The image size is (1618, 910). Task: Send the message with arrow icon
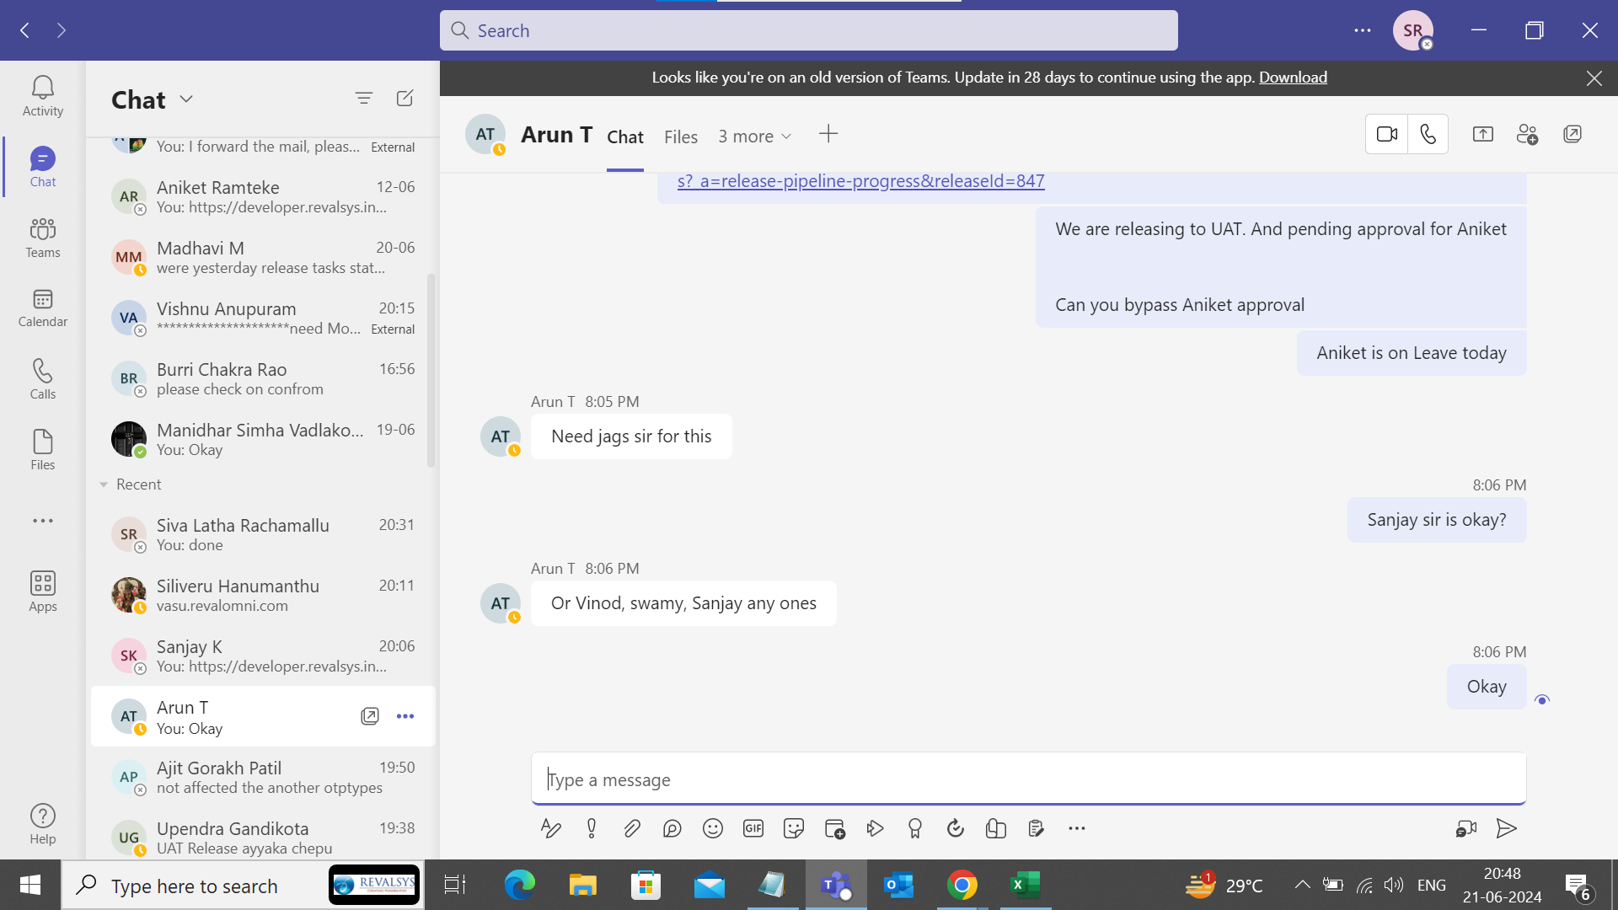pos(1506,828)
